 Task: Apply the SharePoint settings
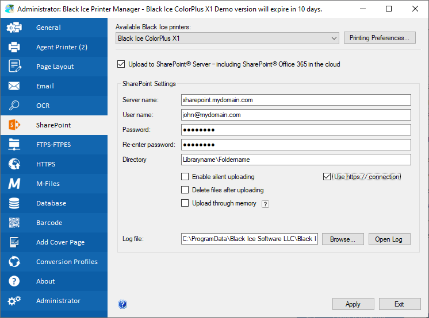[x=353, y=304]
